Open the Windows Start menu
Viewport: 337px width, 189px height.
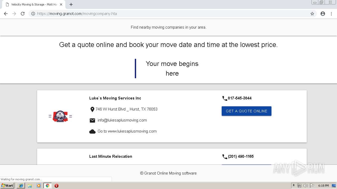coord(7,186)
